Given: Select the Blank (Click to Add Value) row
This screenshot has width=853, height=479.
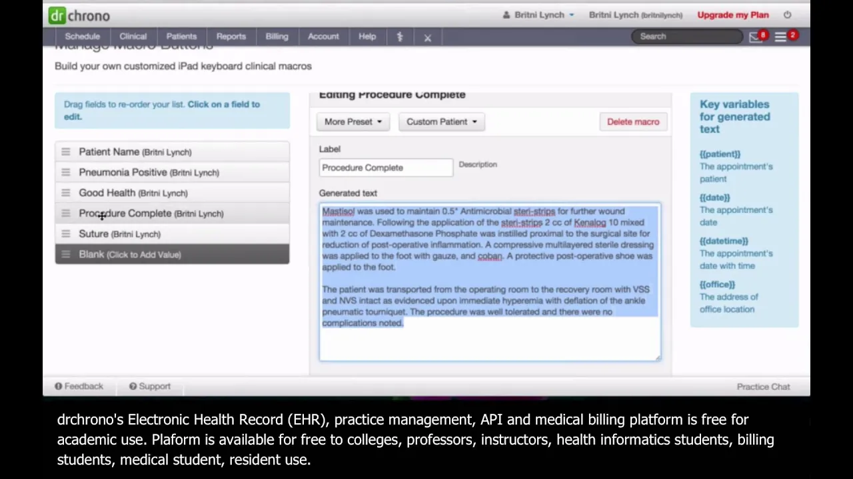Looking at the screenshot, I should coord(172,254).
